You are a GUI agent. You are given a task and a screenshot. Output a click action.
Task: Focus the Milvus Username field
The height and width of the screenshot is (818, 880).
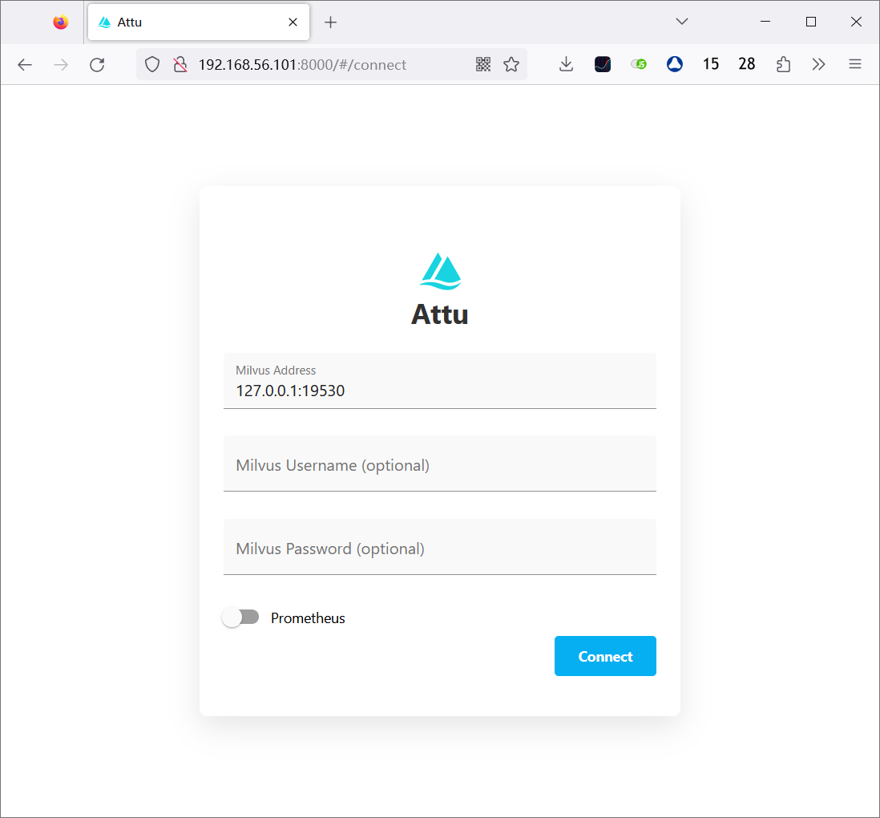[439, 465]
